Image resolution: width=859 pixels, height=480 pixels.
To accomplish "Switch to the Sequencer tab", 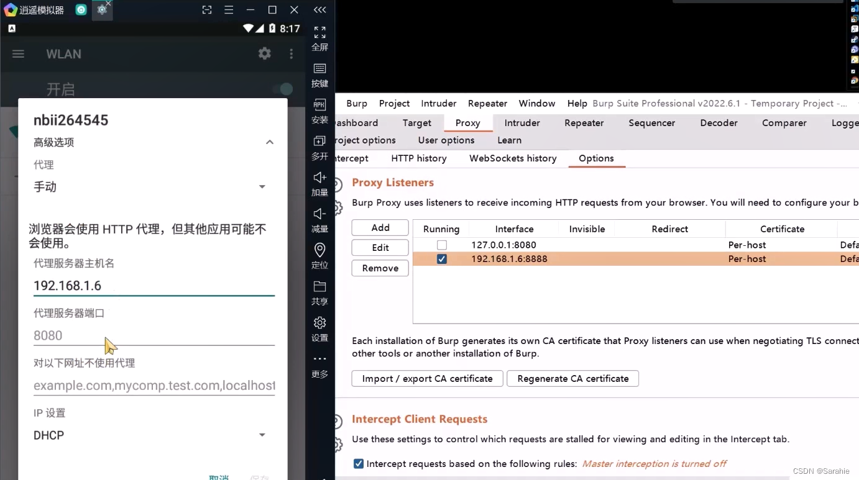I will pyautogui.click(x=651, y=123).
